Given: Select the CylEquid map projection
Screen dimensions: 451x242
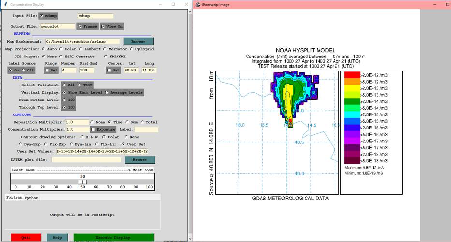Looking at the screenshot, I should 131,49.
